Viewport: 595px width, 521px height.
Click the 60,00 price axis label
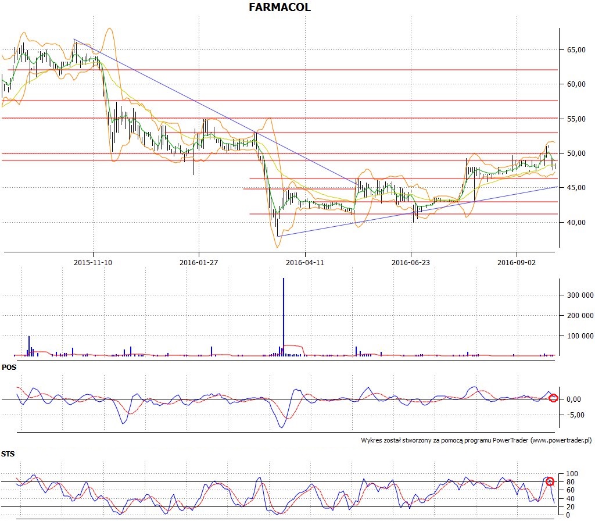[x=576, y=84]
